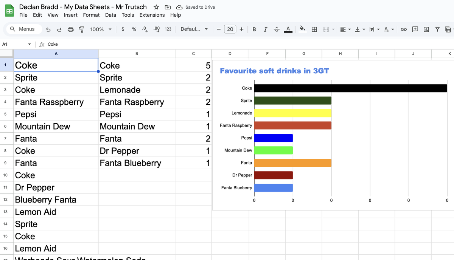Print the spreadsheet
The image size is (454, 260).
click(x=70, y=29)
